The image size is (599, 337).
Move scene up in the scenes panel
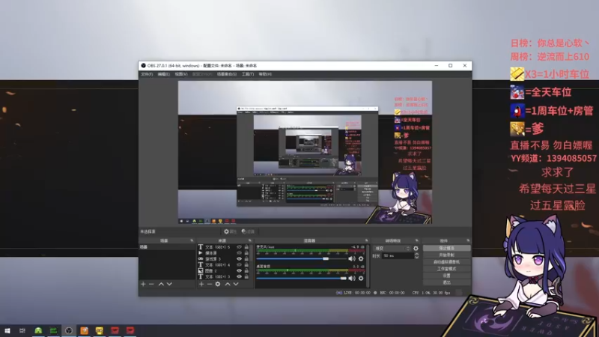(x=161, y=285)
